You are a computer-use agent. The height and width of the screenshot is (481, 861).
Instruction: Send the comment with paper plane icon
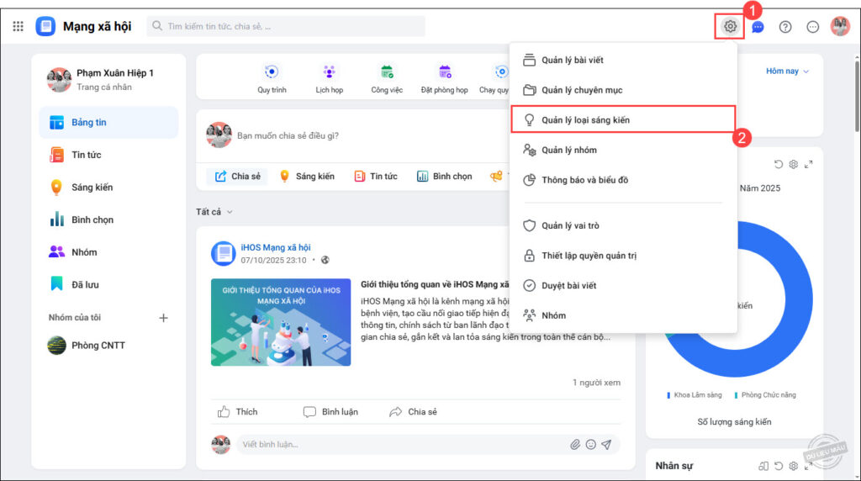click(607, 444)
